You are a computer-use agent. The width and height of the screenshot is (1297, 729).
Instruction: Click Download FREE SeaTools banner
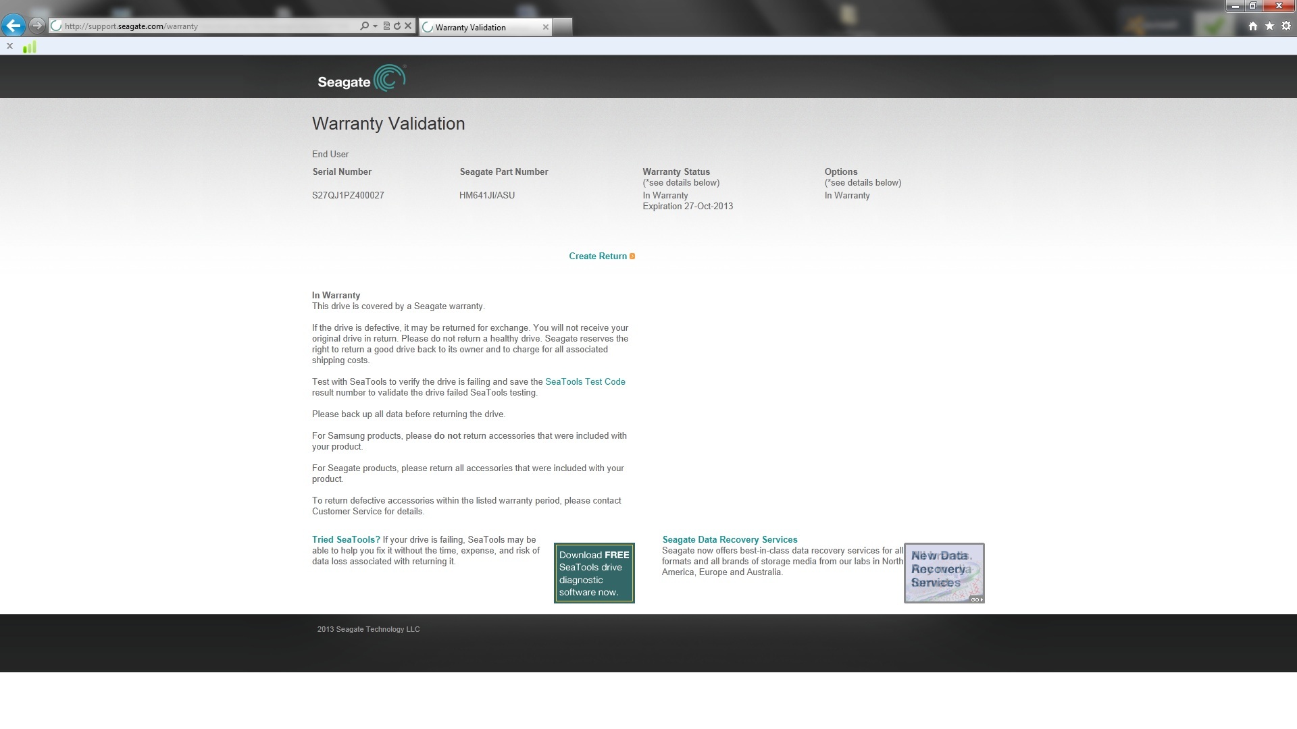pyautogui.click(x=594, y=573)
